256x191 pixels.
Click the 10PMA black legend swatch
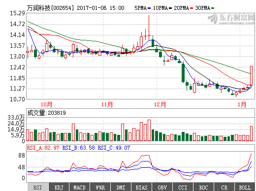pos(170,8)
